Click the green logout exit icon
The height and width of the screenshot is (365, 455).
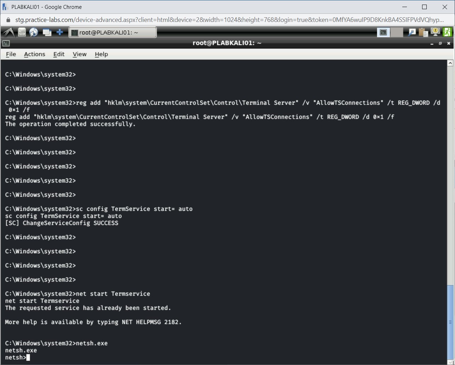[x=447, y=33]
